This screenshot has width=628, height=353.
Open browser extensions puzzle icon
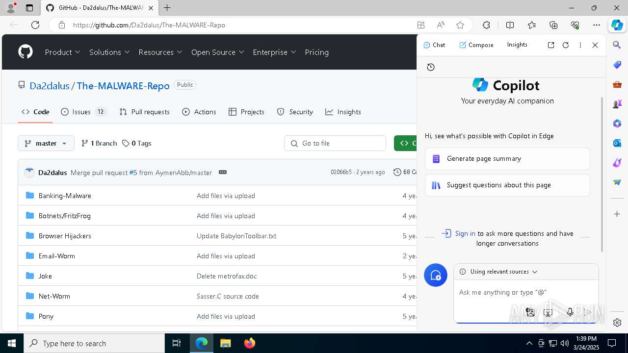click(x=486, y=25)
